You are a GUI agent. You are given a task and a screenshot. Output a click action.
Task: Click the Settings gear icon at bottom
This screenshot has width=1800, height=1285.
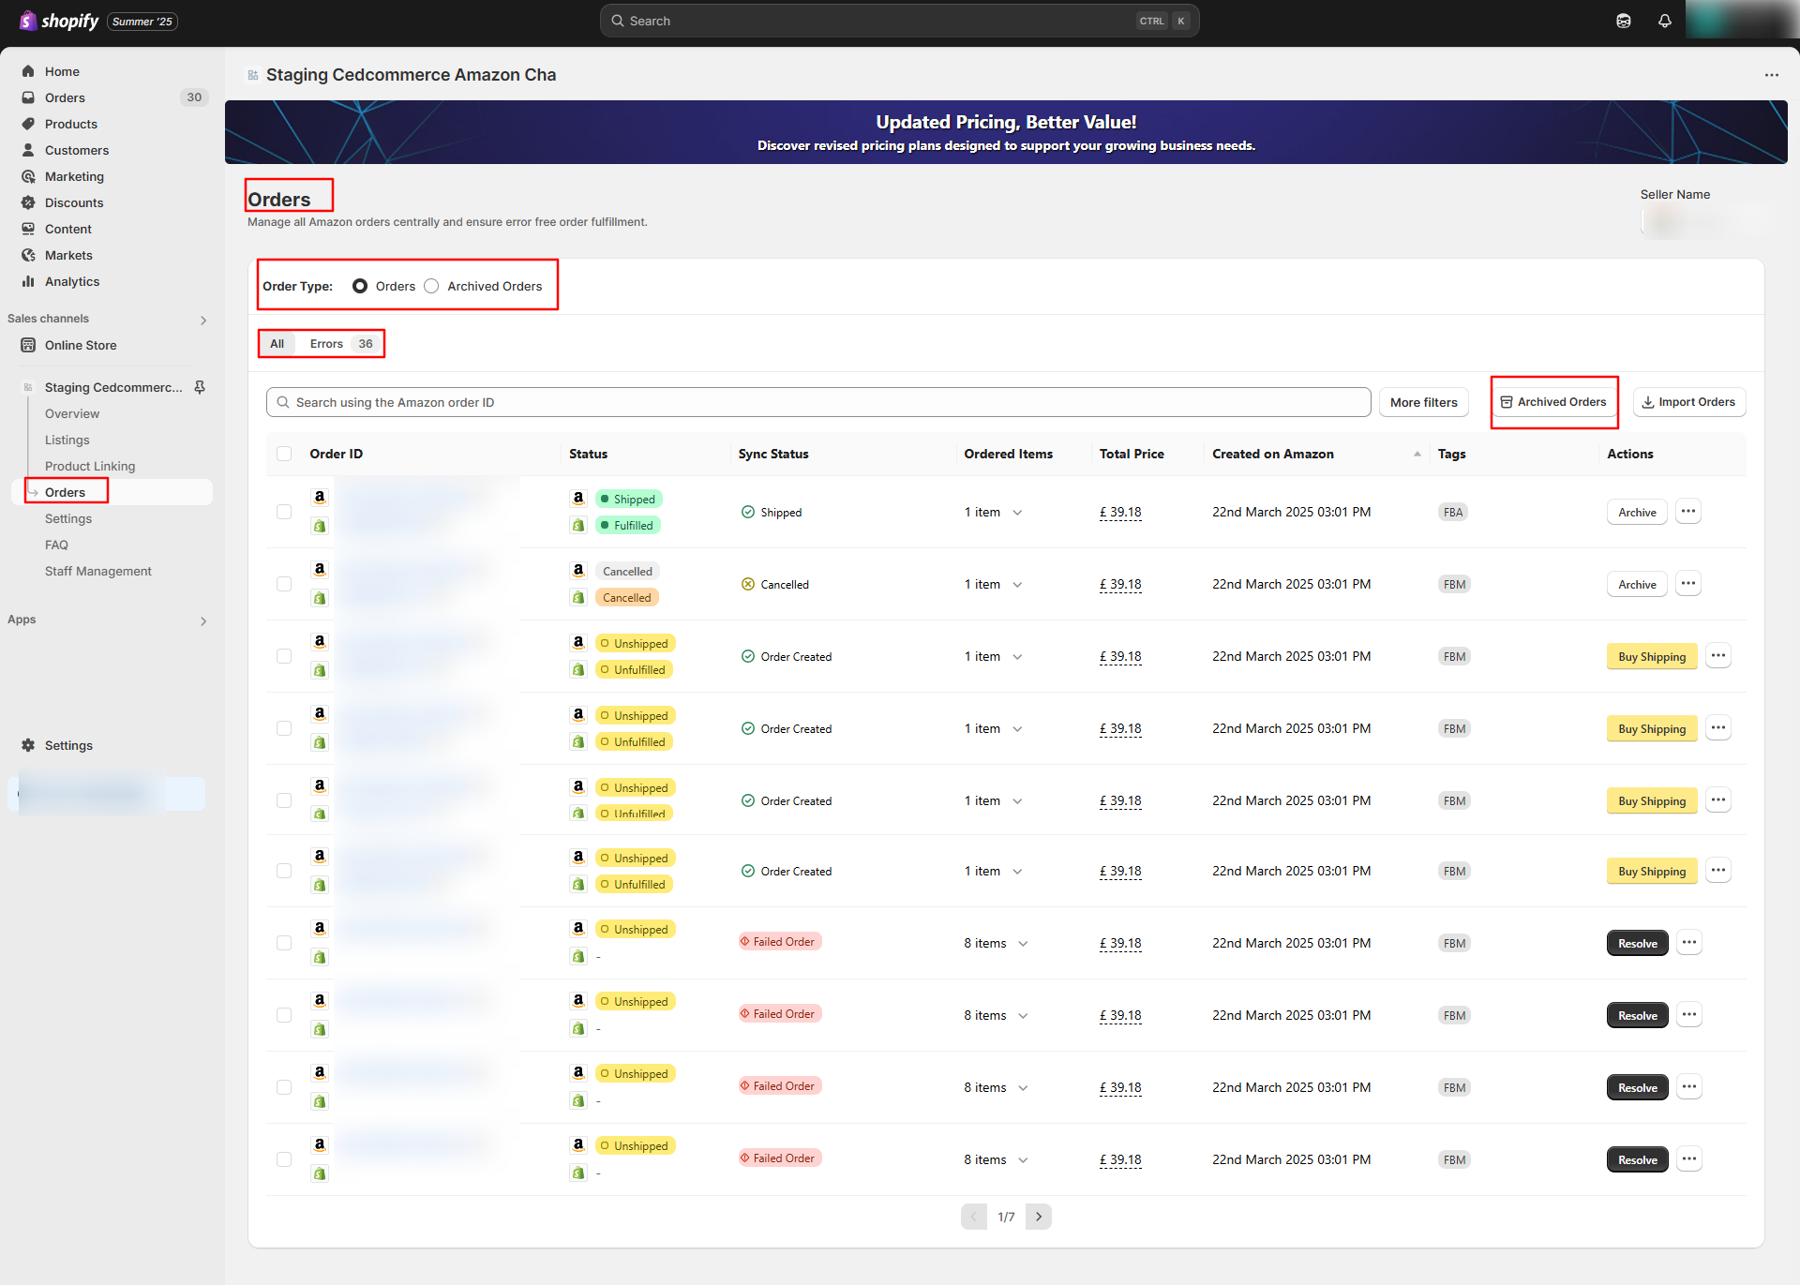28,745
